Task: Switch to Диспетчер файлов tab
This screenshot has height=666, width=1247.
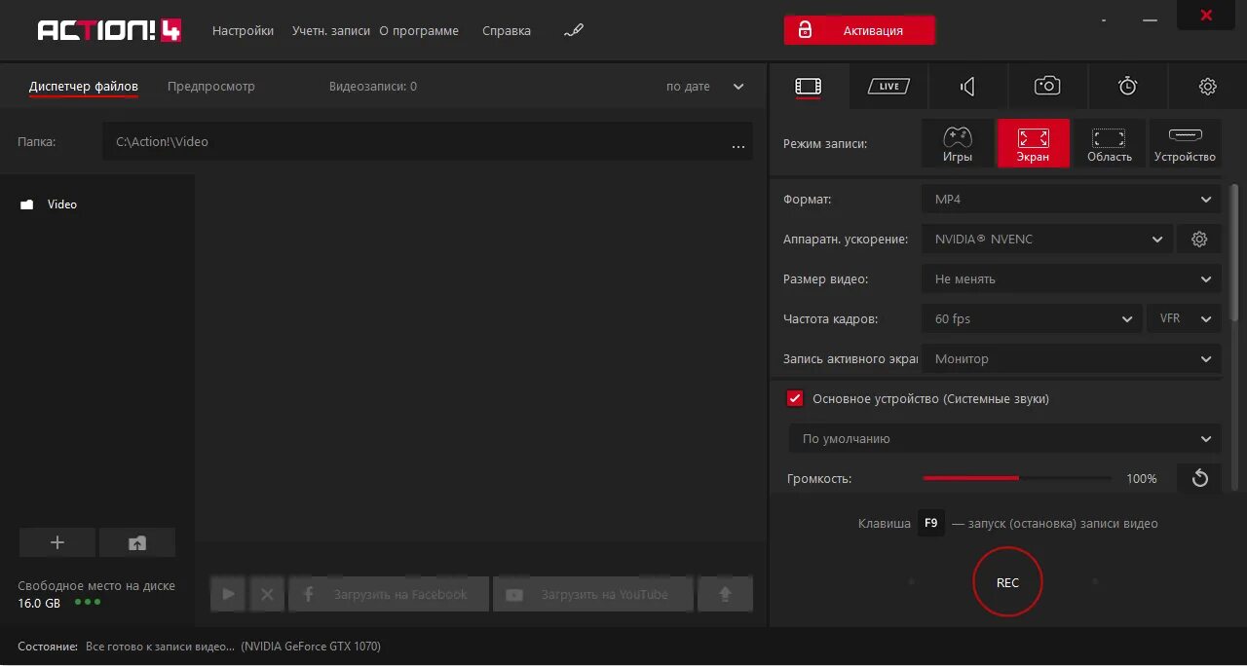Action: coord(84,87)
